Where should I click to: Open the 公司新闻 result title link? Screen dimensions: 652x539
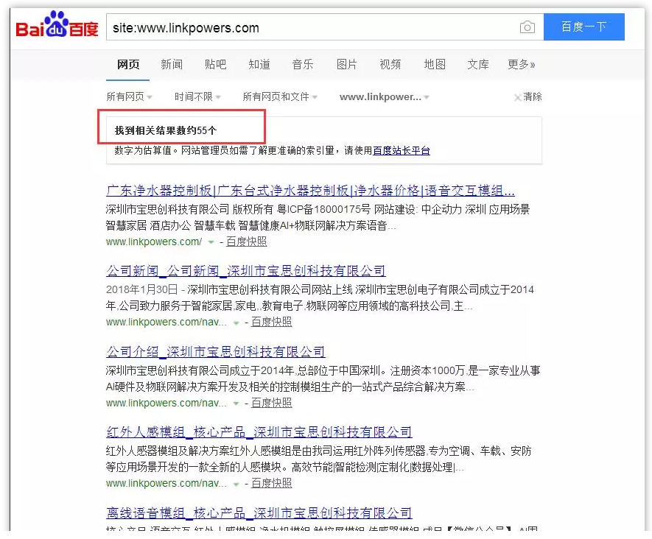(246, 271)
